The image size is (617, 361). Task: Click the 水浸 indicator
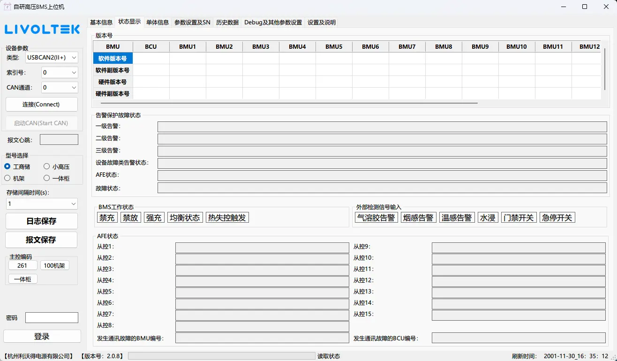coord(488,218)
